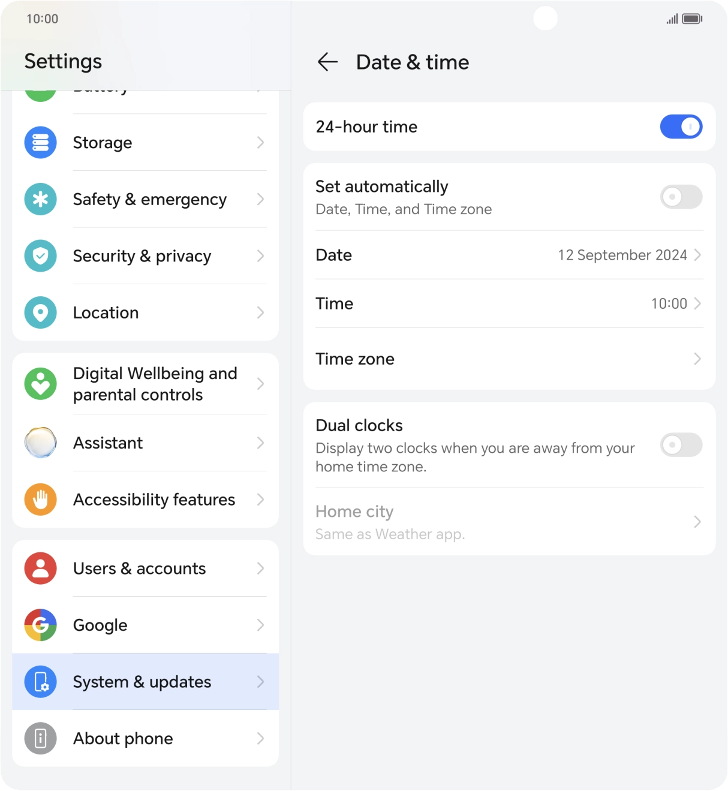Open the Assistant settings entry
The width and height of the screenshot is (728, 791).
click(146, 443)
